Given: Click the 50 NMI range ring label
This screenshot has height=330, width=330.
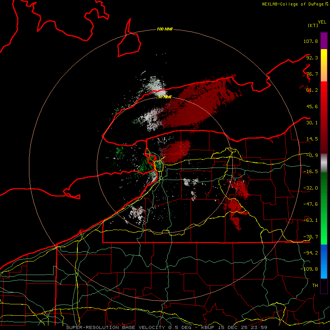Looking at the screenshot, I should 165,97.
